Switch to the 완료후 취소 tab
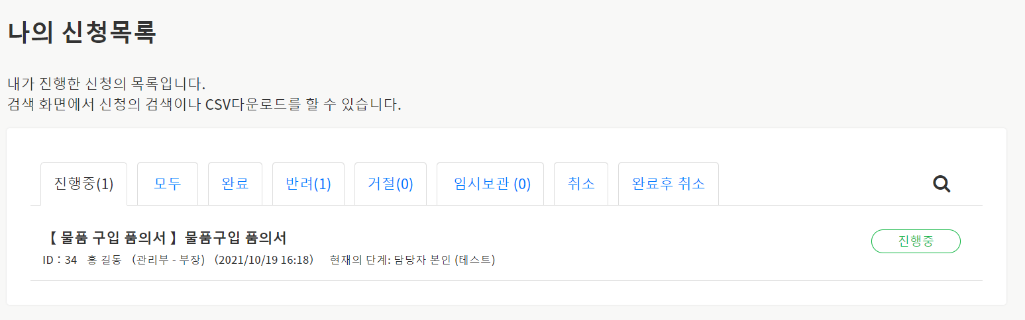Viewport: 1025px width, 320px height. [668, 184]
